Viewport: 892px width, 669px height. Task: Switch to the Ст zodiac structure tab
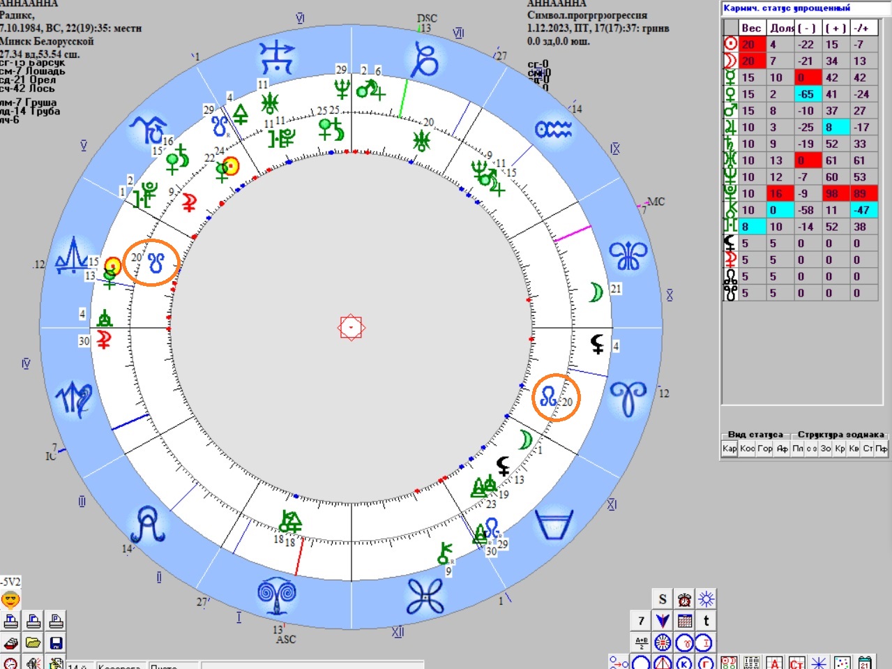[868, 449]
